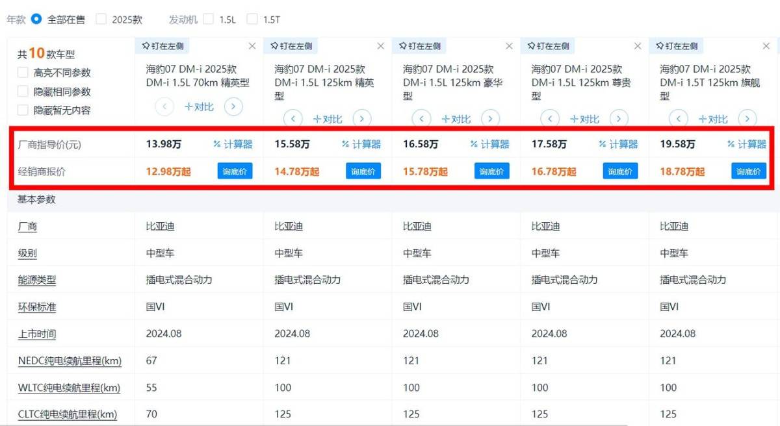The height and width of the screenshot is (426, 780).
Task: Move the 豪华型 column right with its arrow
Action: 491,118
